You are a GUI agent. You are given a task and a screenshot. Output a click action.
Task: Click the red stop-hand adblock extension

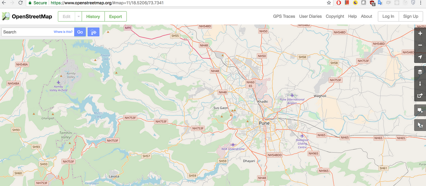pos(339,3)
